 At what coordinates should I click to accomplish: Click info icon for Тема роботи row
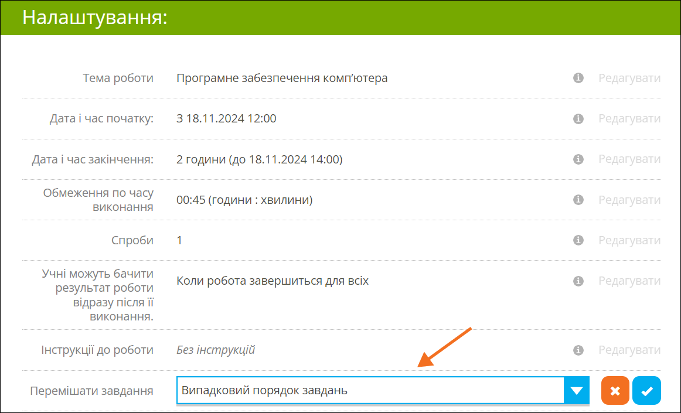tap(578, 78)
